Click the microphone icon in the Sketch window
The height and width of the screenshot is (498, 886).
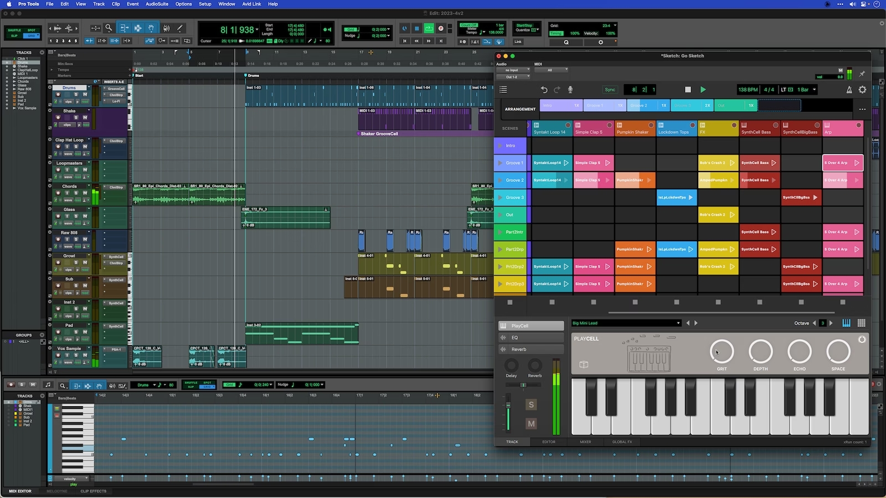[570, 89]
